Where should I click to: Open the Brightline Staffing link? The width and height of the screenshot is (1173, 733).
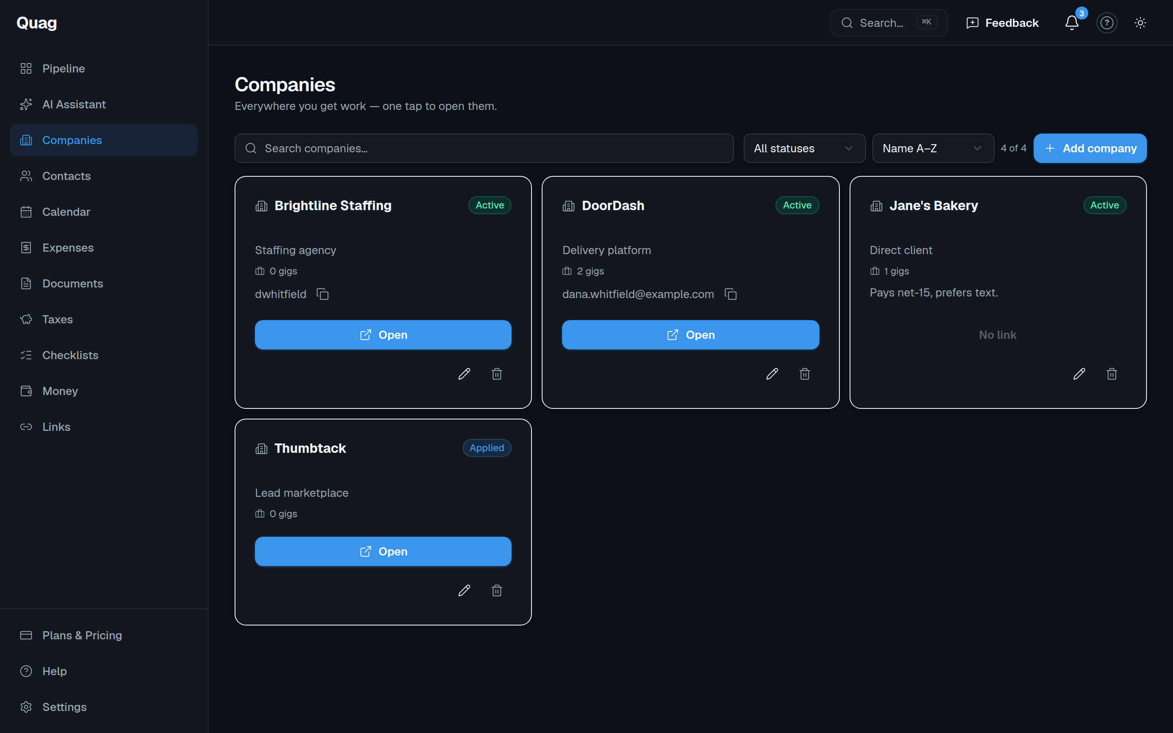[x=383, y=335]
